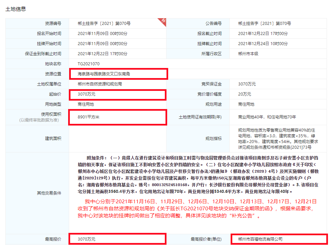The image size is (333, 245).
Task: Click the 最高报价者(单位) label
Action: [206, 239]
